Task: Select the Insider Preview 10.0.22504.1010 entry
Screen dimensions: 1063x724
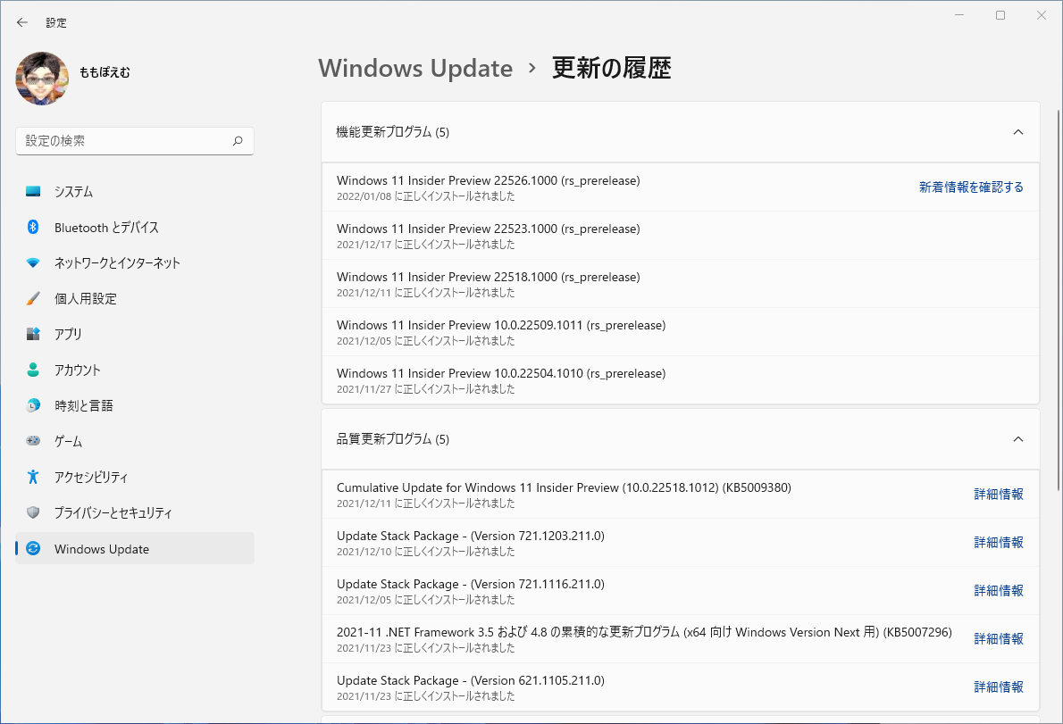Action: click(x=680, y=380)
